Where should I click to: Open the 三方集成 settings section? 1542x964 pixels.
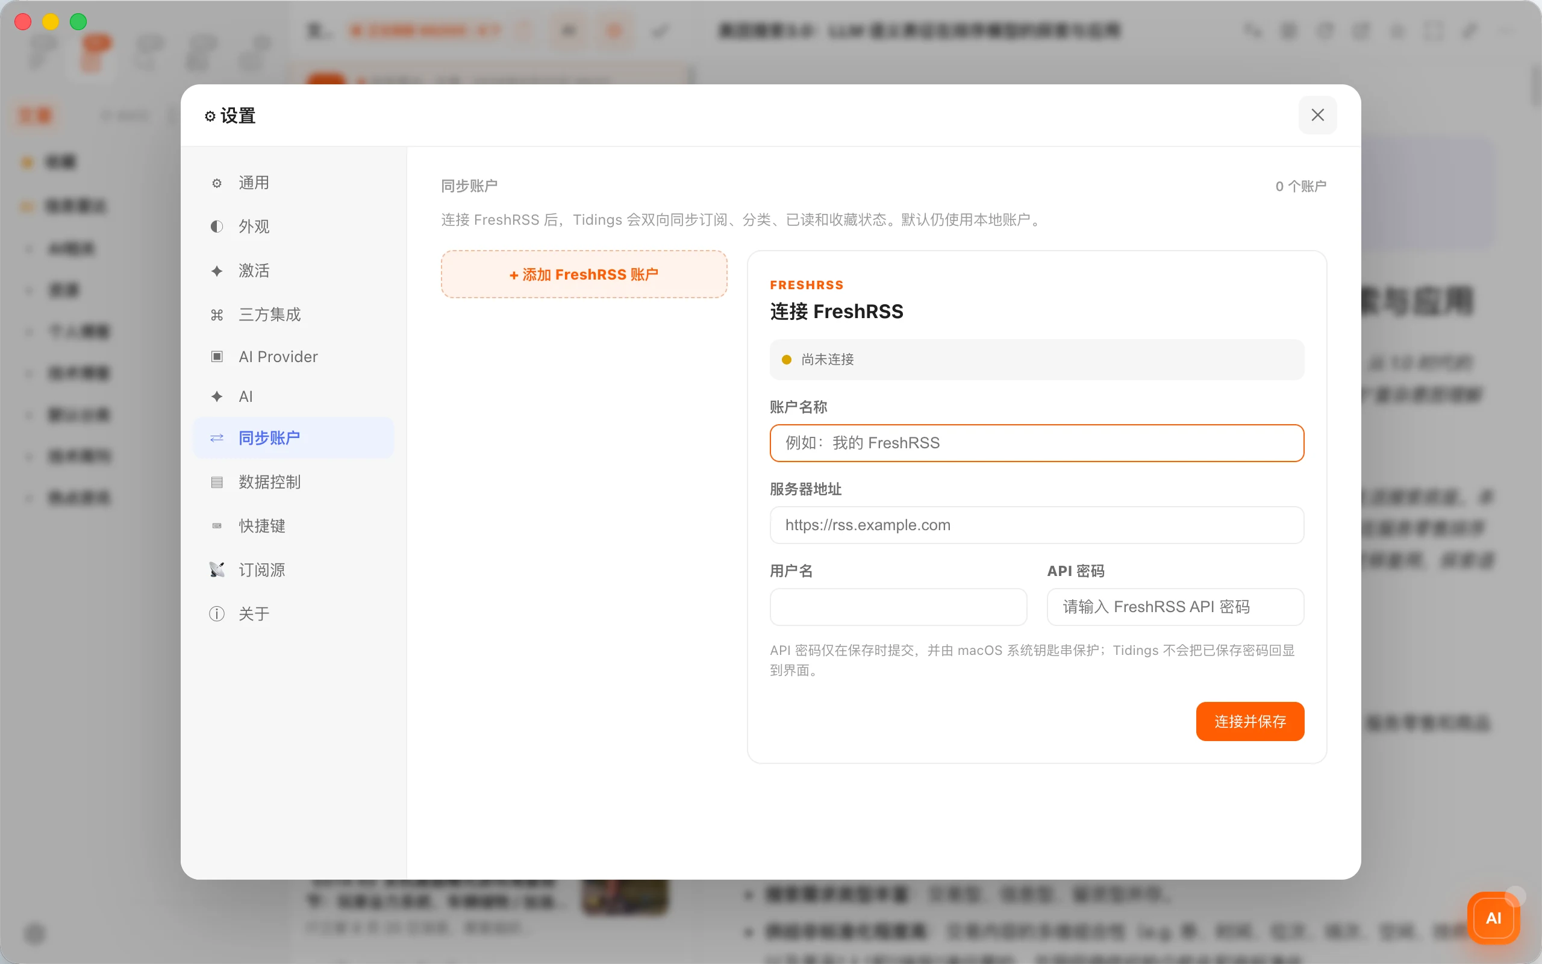click(293, 315)
